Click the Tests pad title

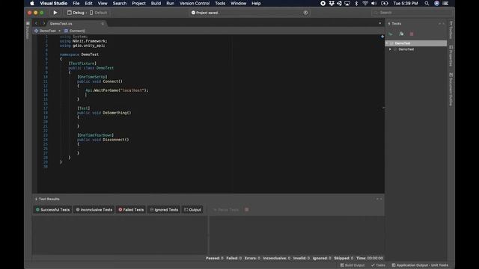coord(397,23)
